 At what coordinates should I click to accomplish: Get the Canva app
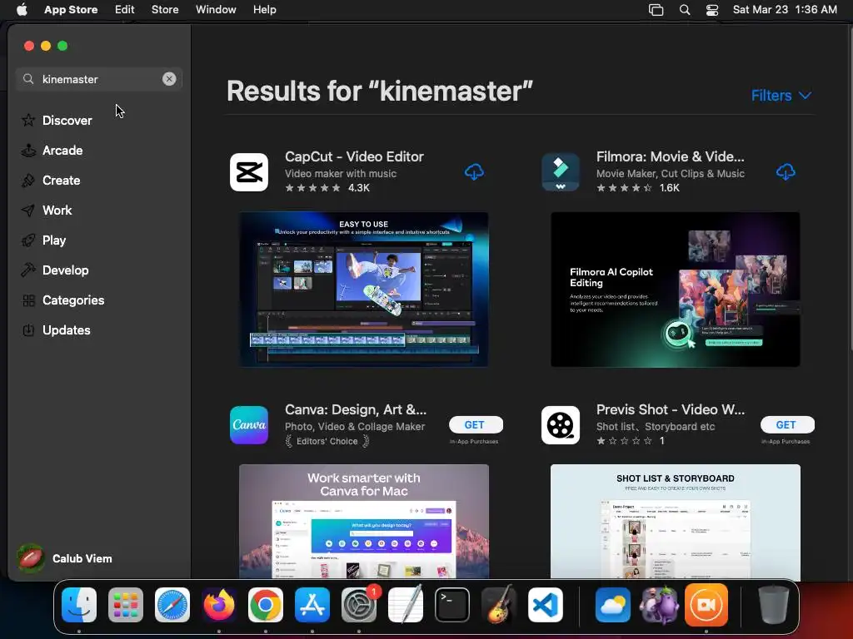point(474,425)
